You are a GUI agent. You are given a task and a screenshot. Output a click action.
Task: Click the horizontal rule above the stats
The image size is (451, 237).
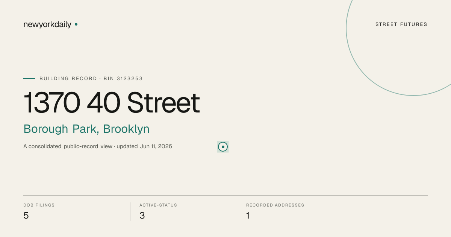(225, 195)
